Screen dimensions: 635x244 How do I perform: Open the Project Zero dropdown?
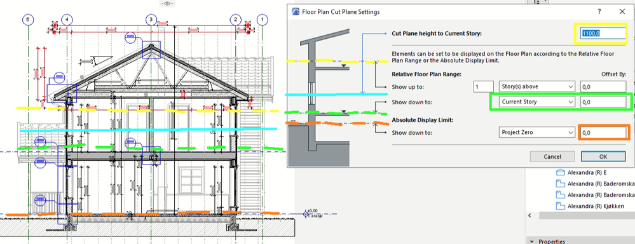click(x=537, y=132)
